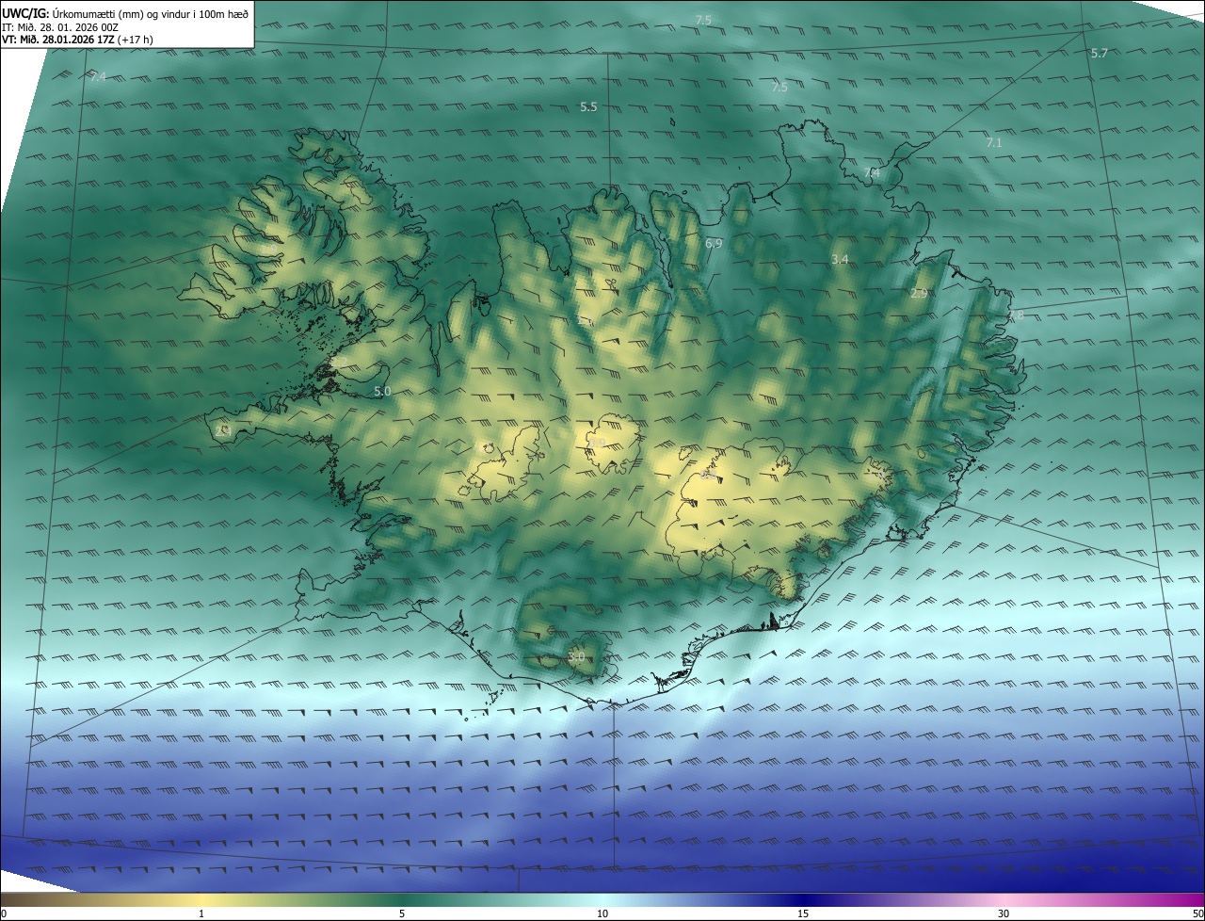1205x921 pixels.
Task: Click the map title 'Úrkomumætti (mm) og vindur í 100m hæð'
Action: pos(149,13)
